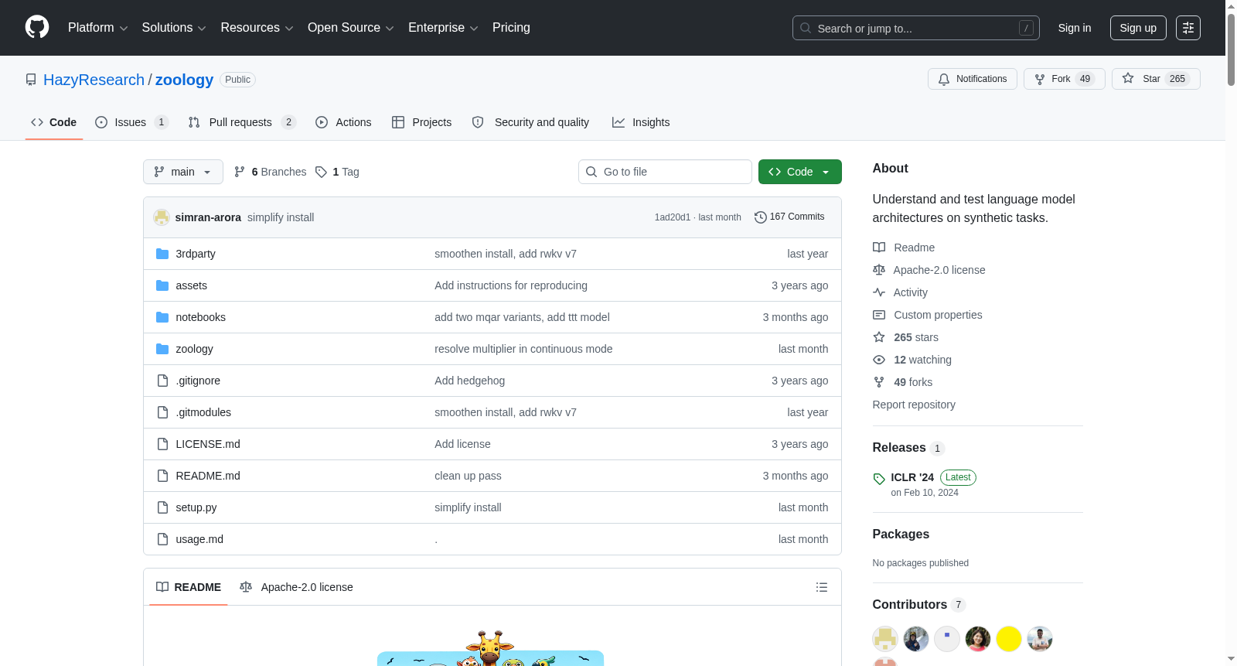Open the README outline list icon
1237x666 pixels.
click(822, 587)
